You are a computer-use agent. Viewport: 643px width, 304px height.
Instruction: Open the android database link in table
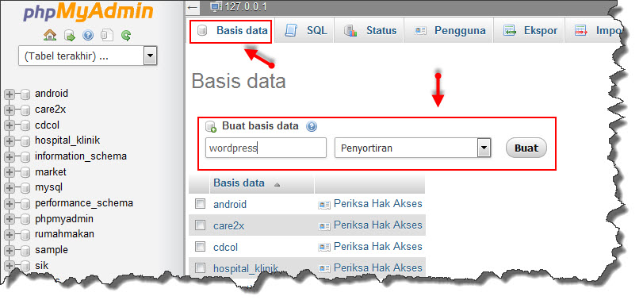tap(230, 204)
